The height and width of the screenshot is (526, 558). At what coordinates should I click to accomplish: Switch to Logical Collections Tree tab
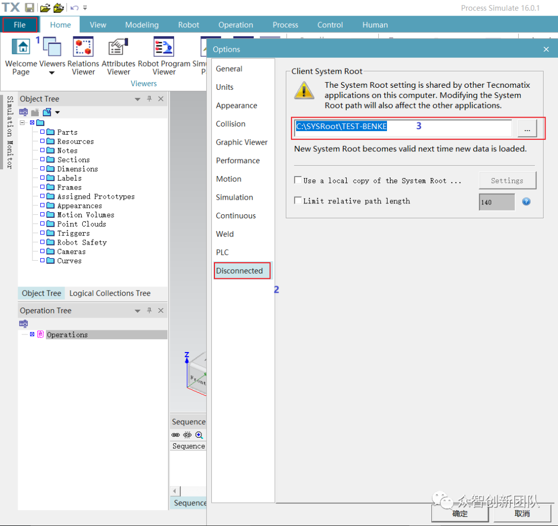[110, 293]
